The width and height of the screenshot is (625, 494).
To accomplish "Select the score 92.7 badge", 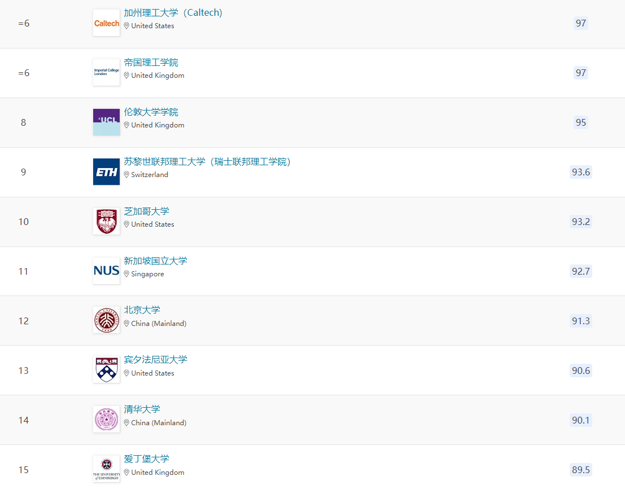I will point(581,271).
